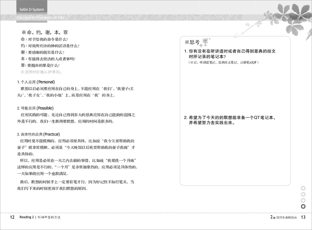312x230 pixels.
Task: Select the topmost light circle indicator
Action: point(303,188)
